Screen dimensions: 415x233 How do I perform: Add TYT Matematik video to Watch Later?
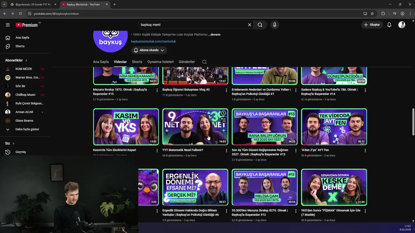tap(223, 113)
